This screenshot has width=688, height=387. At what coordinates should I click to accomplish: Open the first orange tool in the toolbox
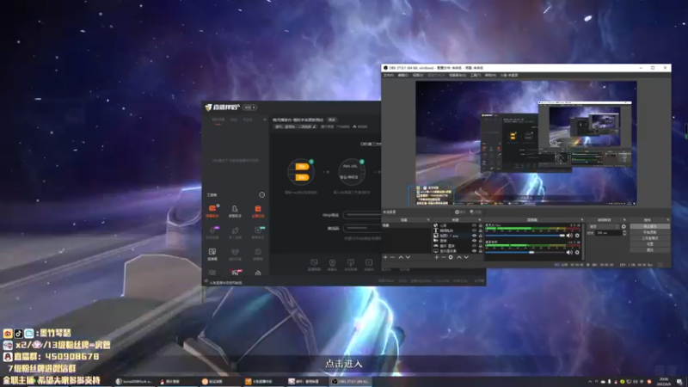[212, 211]
